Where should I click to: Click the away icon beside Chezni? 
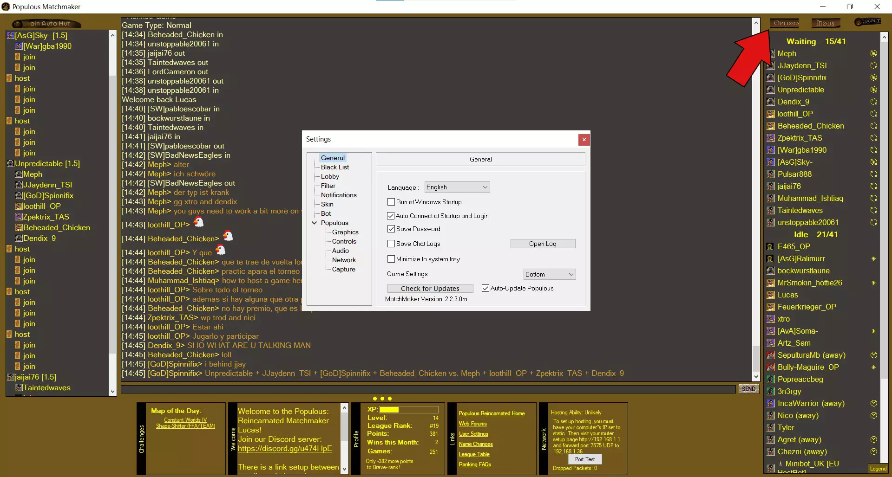pos(874,451)
